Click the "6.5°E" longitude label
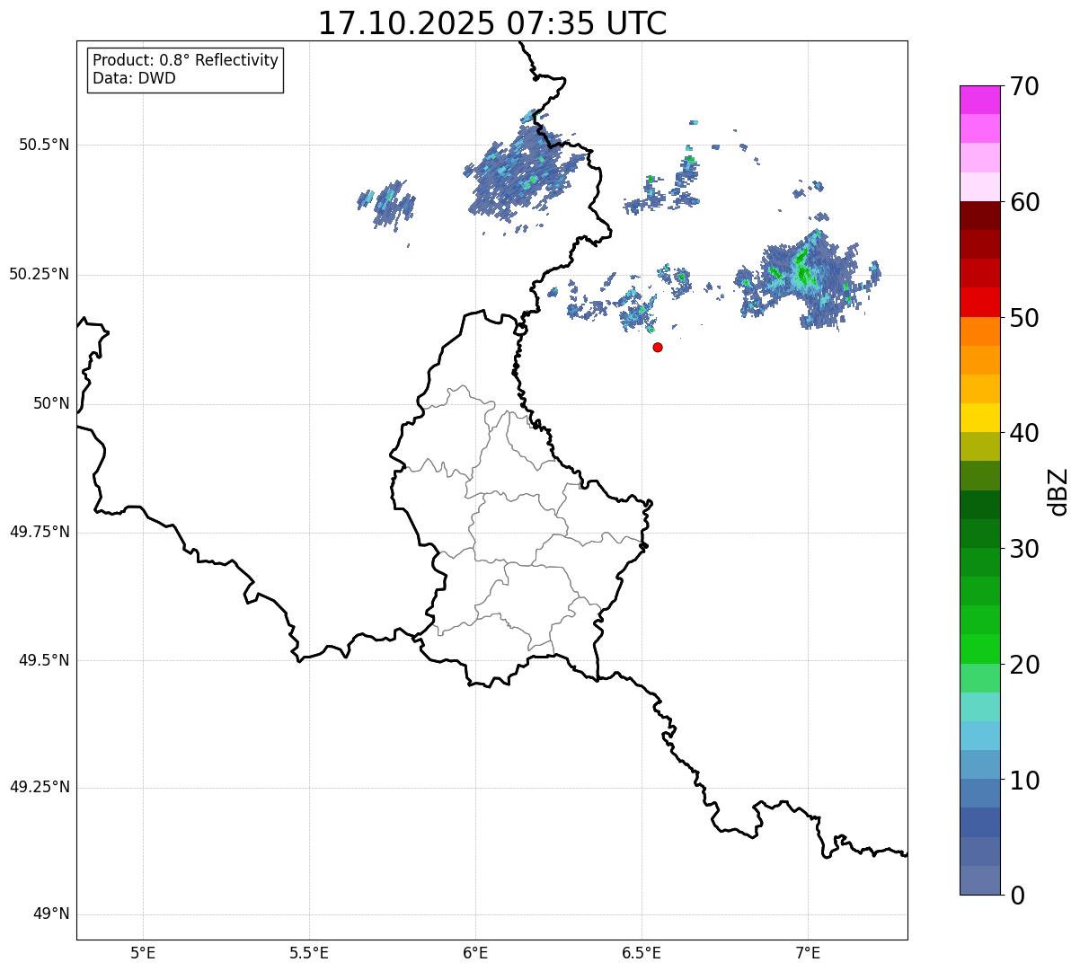This screenshot has width=1080, height=971. (x=642, y=953)
